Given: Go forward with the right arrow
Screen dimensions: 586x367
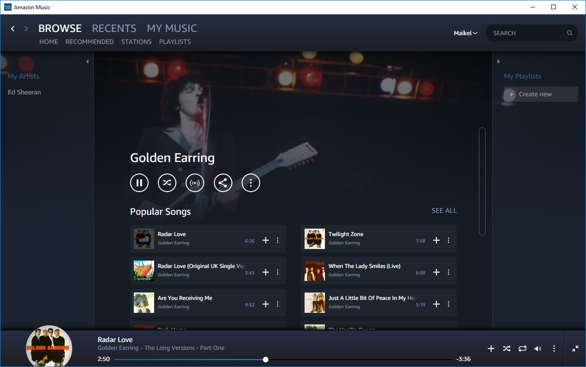Looking at the screenshot, I should (x=26, y=29).
